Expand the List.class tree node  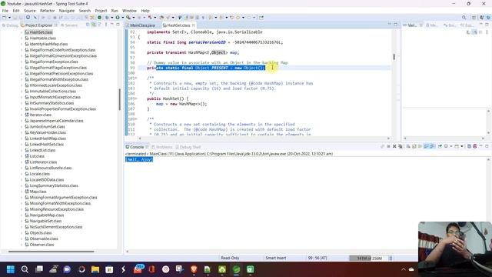(22, 156)
